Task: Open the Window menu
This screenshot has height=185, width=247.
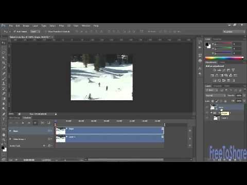Action: [x=86, y=26]
